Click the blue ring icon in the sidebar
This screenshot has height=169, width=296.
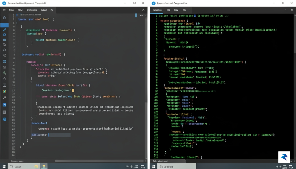tap(4, 35)
